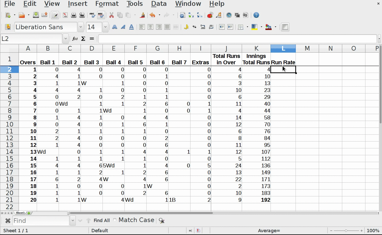Click the zoom slider in status bar
Viewport: 382px width, 235px height.
pos(346,231)
